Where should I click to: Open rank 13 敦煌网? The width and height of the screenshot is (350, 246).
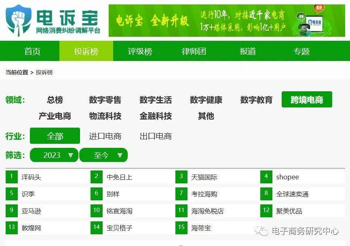(31, 228)
